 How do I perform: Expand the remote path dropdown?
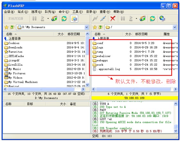[x=175, y=27]
